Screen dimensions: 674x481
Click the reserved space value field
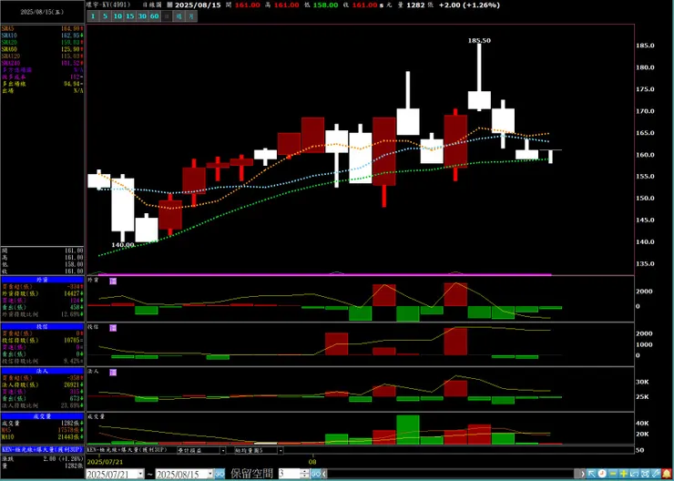point(290,474)
